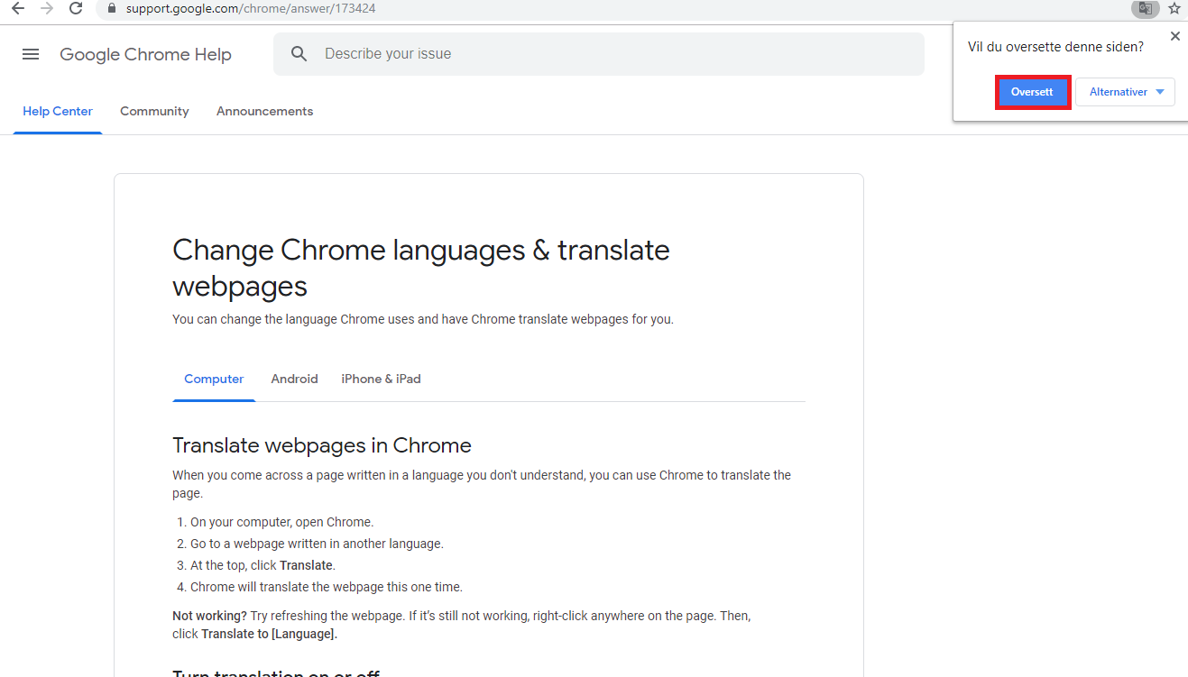Open the hamburger main menu
This screenshot has width=1188, height=677.
point(31,54)
